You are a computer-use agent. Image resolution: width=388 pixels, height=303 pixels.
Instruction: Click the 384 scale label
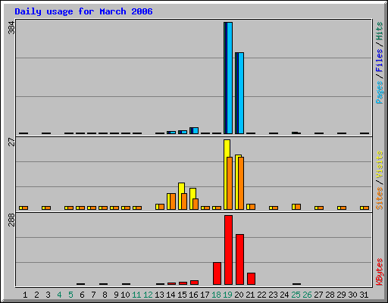(11, 28)
